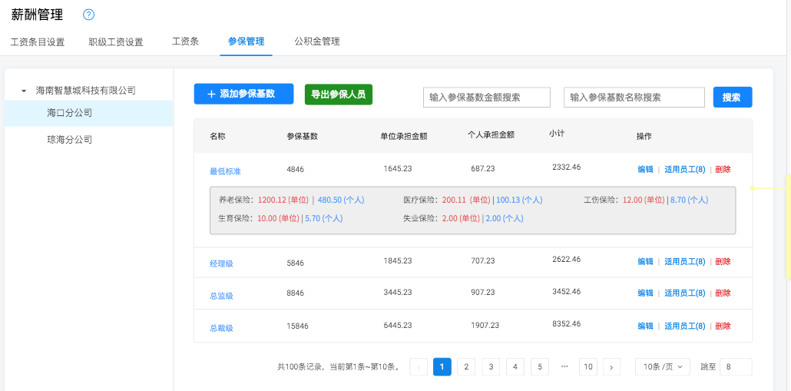Go to page 5
791x391 pixels.
point(540,367)
